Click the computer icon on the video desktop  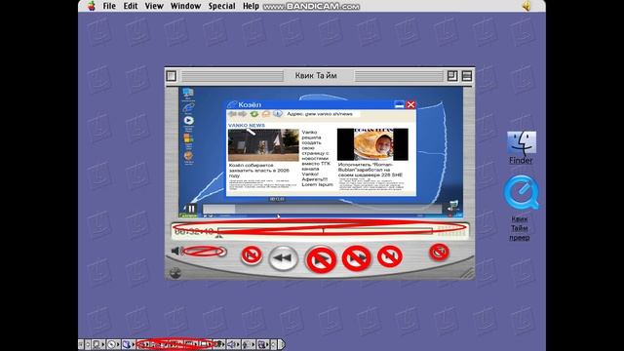click(x=188, y=94)
